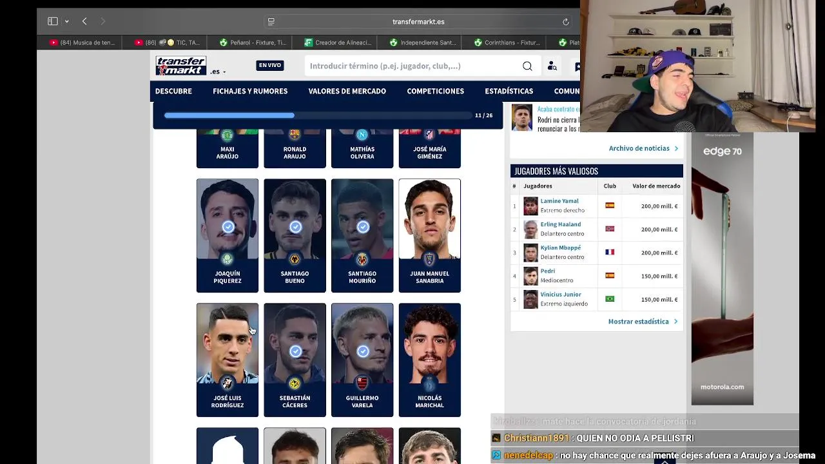
Task: Open the advanced person search icon
Action: tap(552, 66)
